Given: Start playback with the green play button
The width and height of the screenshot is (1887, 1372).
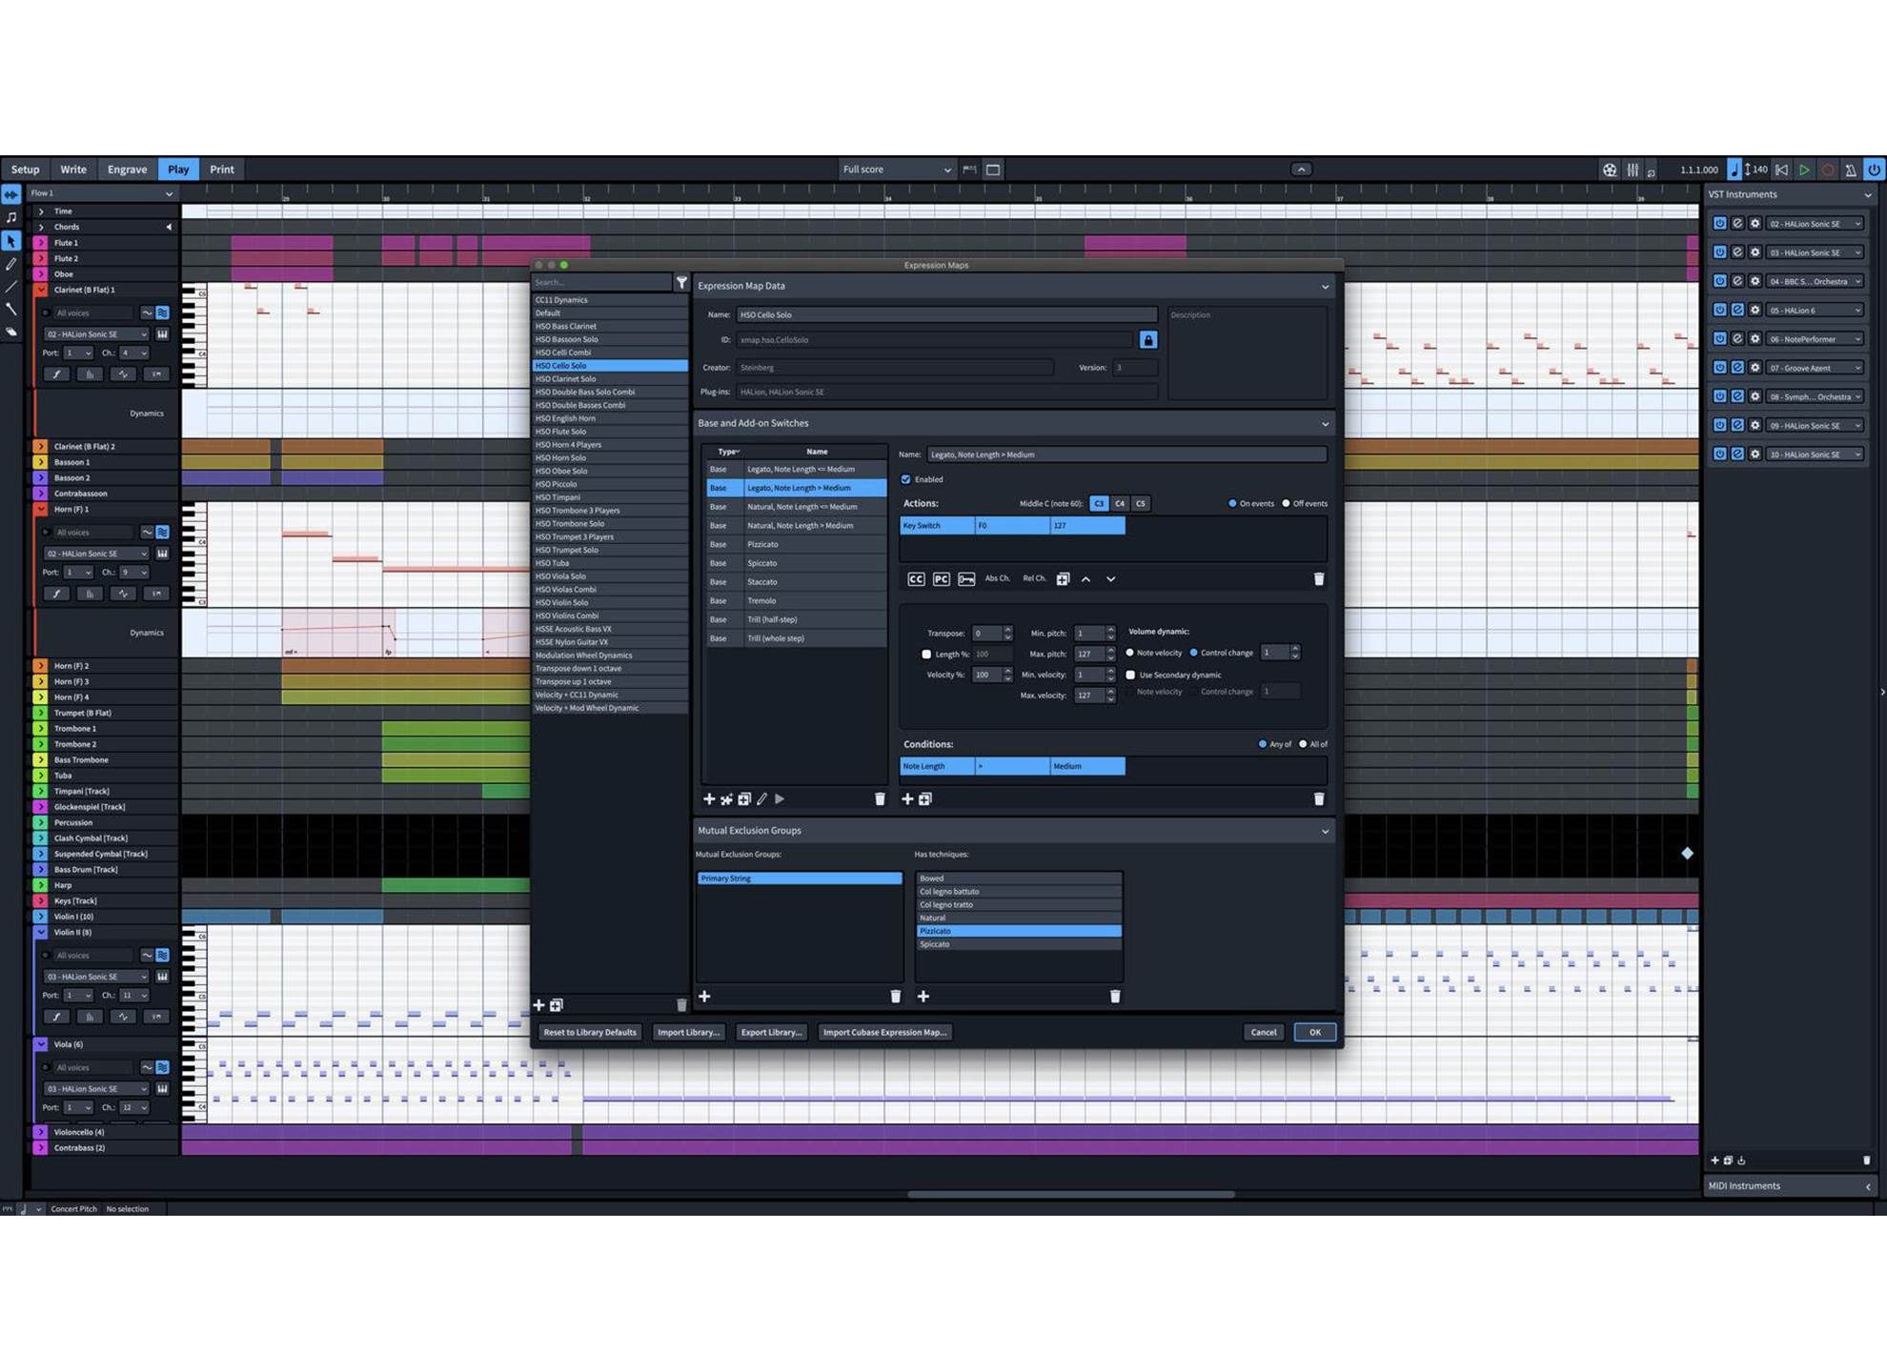Looking at the screenshot, I should [x=1804, y=170].
